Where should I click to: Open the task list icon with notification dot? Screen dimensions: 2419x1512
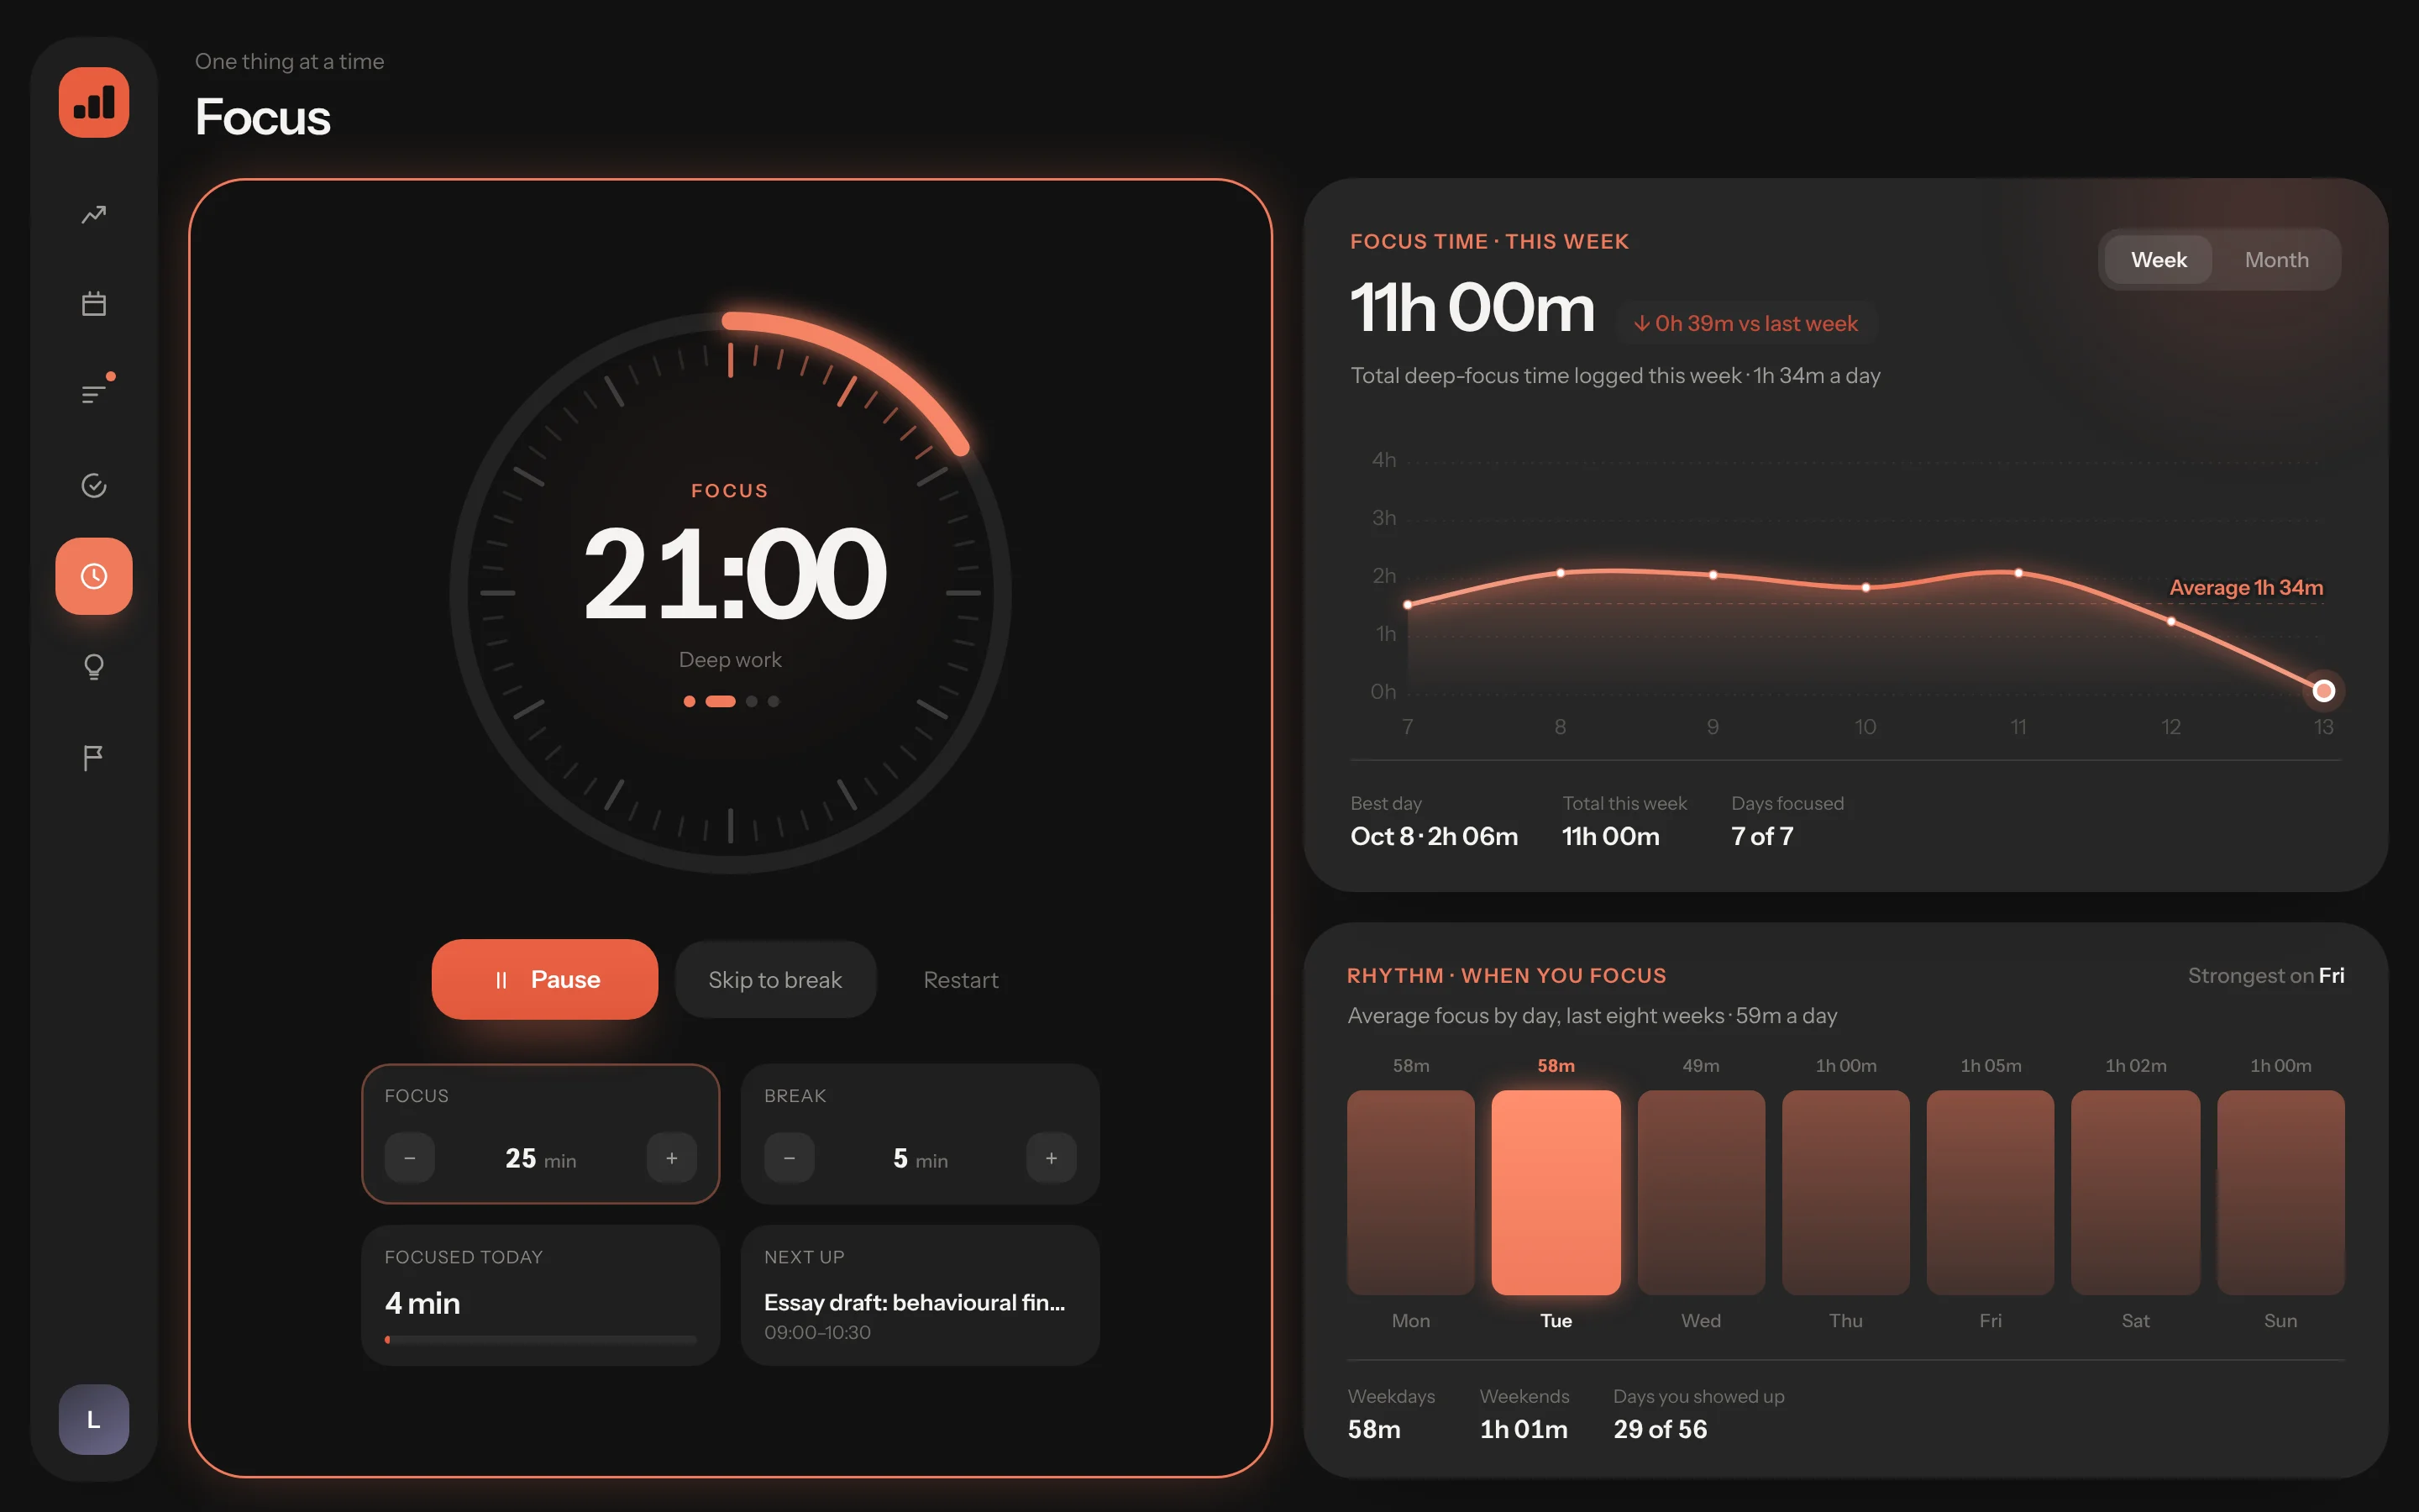pos(94,394)
